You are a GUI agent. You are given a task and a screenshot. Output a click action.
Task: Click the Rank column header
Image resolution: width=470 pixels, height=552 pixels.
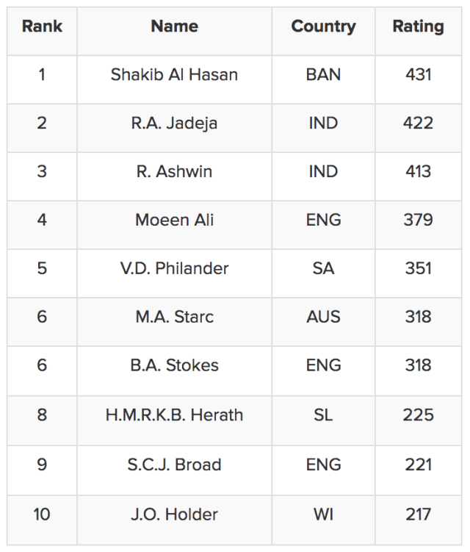(x=42, y=27)
